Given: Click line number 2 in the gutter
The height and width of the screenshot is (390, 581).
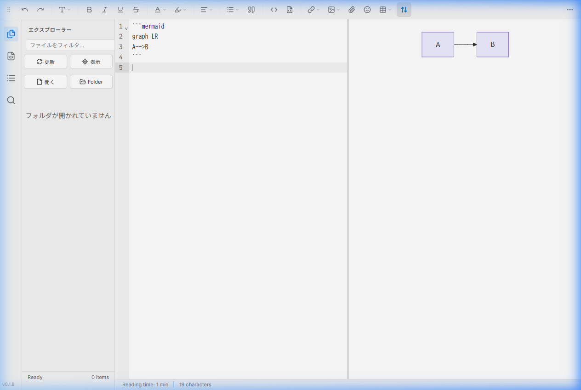Looking at the screenshot, I should coord(121,36).
